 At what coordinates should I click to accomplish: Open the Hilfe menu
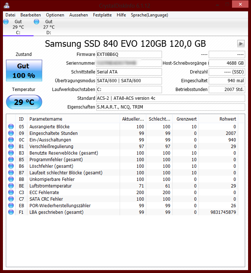[121, 15]
